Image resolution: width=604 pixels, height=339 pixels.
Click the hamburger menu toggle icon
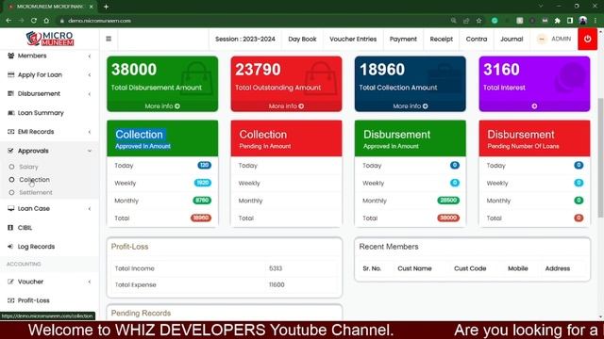[x=109, y=39]
